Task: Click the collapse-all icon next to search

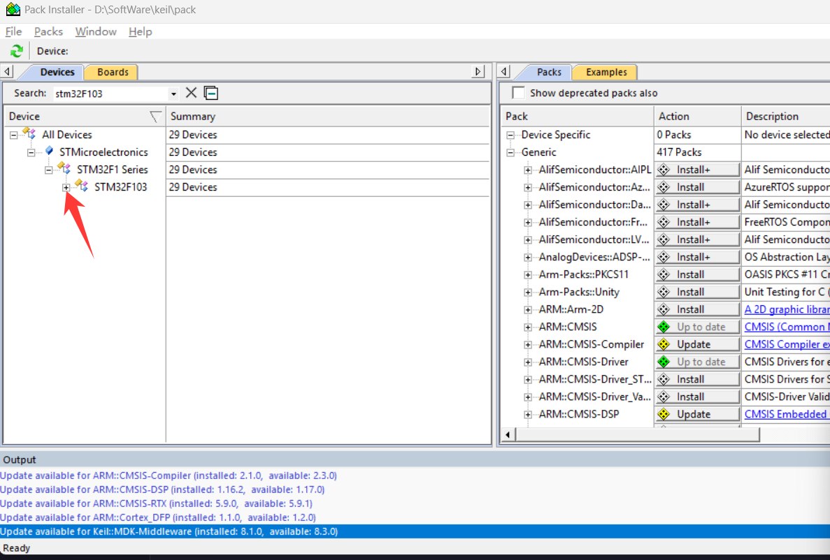Action: click(210, 93)
